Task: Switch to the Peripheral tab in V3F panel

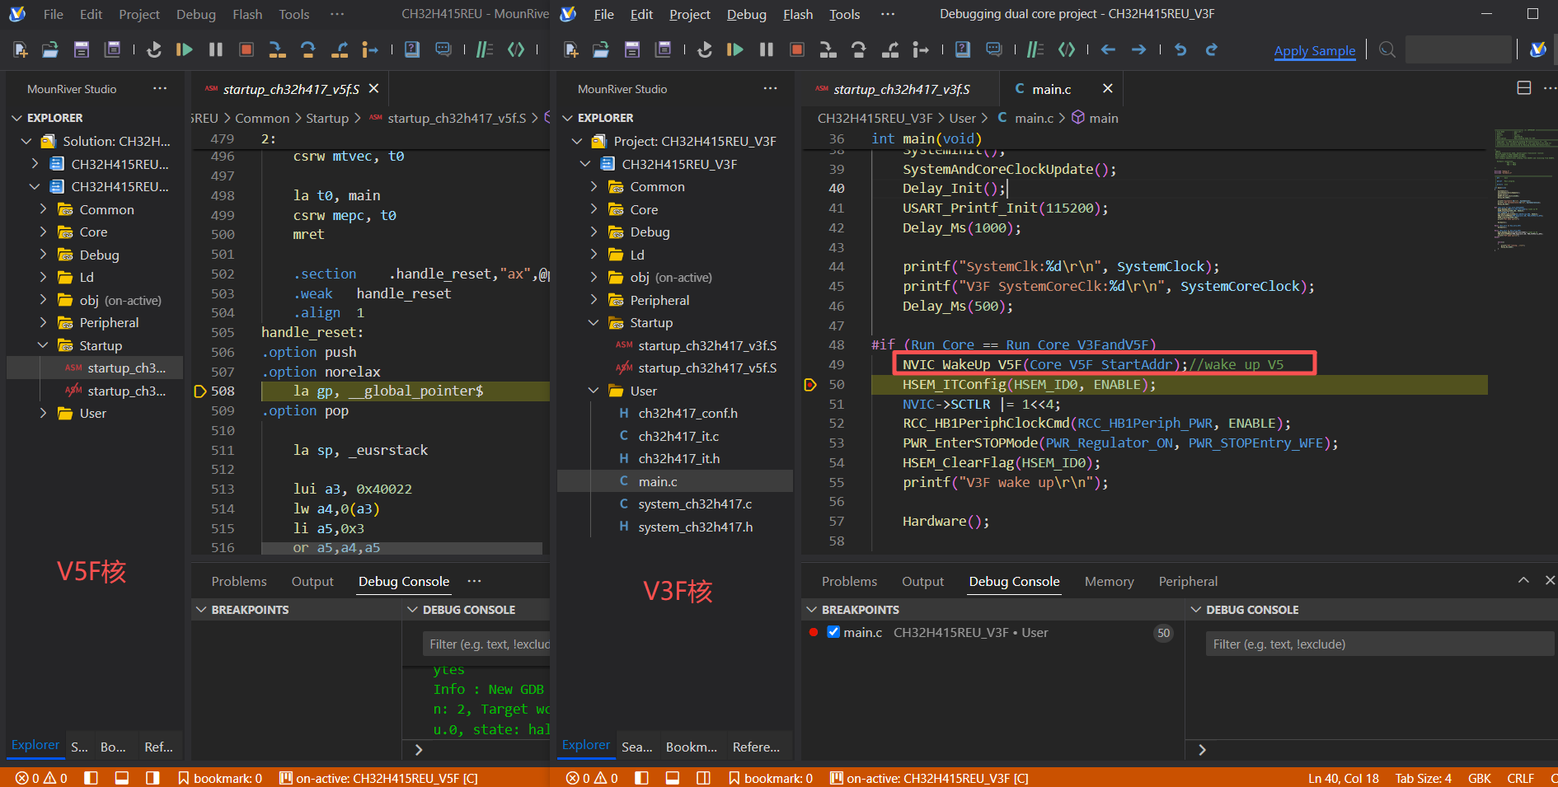Action: tap(1188, 581)
